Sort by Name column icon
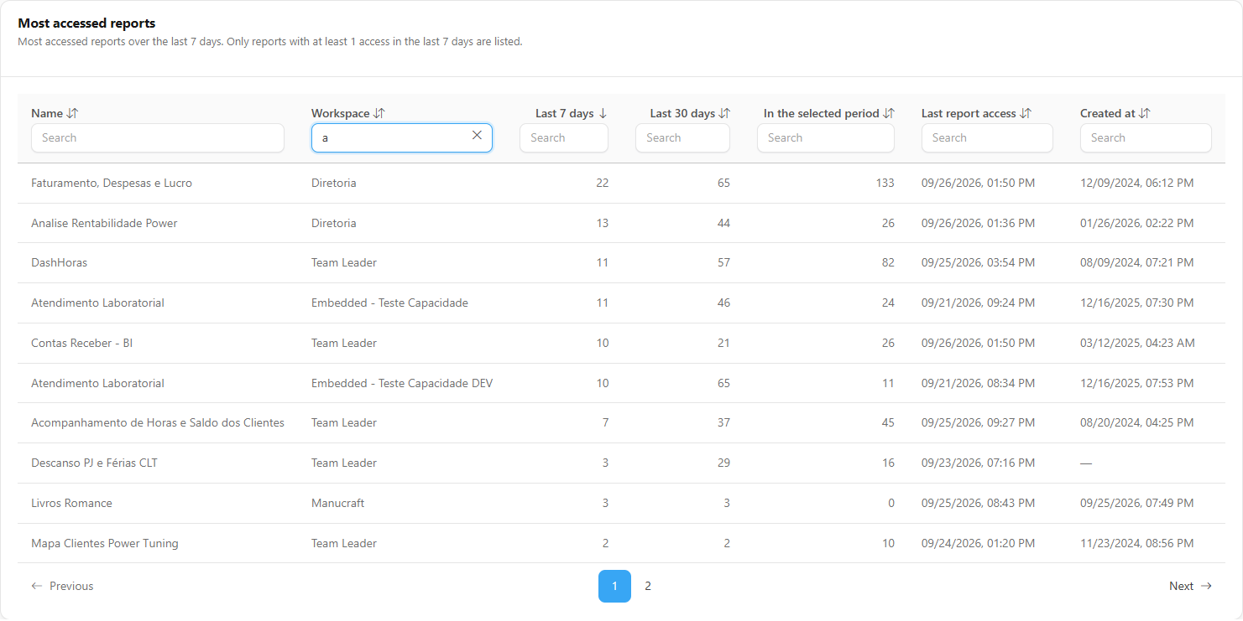The image size is (1243, 621). (72, 113)
